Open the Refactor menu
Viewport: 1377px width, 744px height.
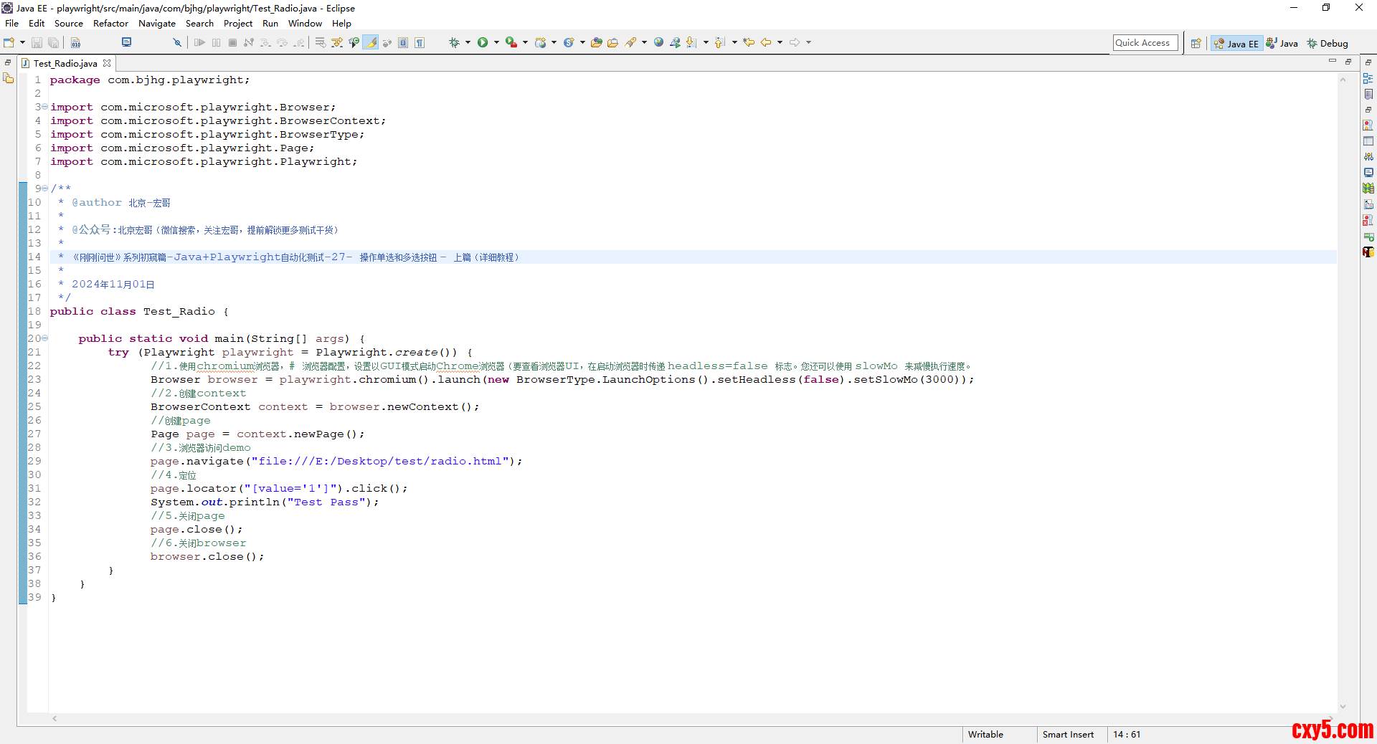point(110,24)
